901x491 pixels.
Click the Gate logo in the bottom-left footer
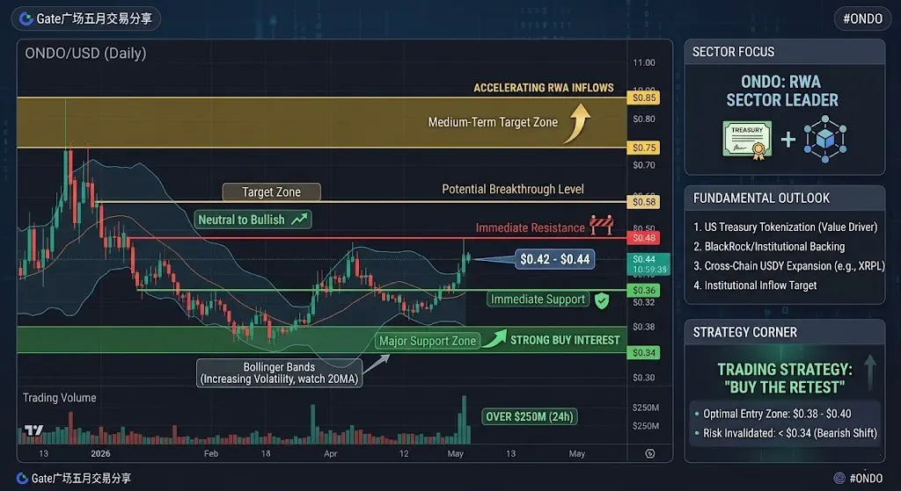pyautogui.click(x=22, y=479)
